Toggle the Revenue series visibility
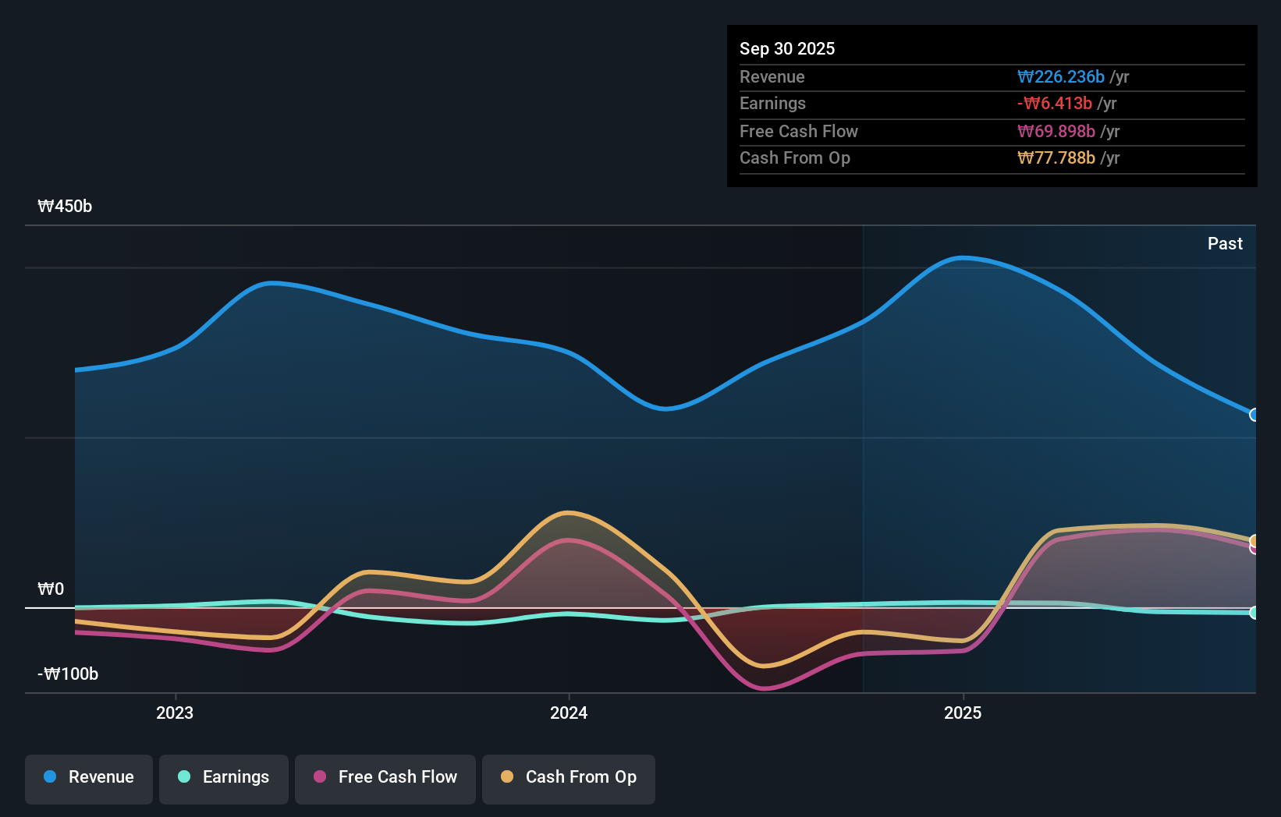Image resolution: width=1281 pixels, height=817 pixels. 88,777
